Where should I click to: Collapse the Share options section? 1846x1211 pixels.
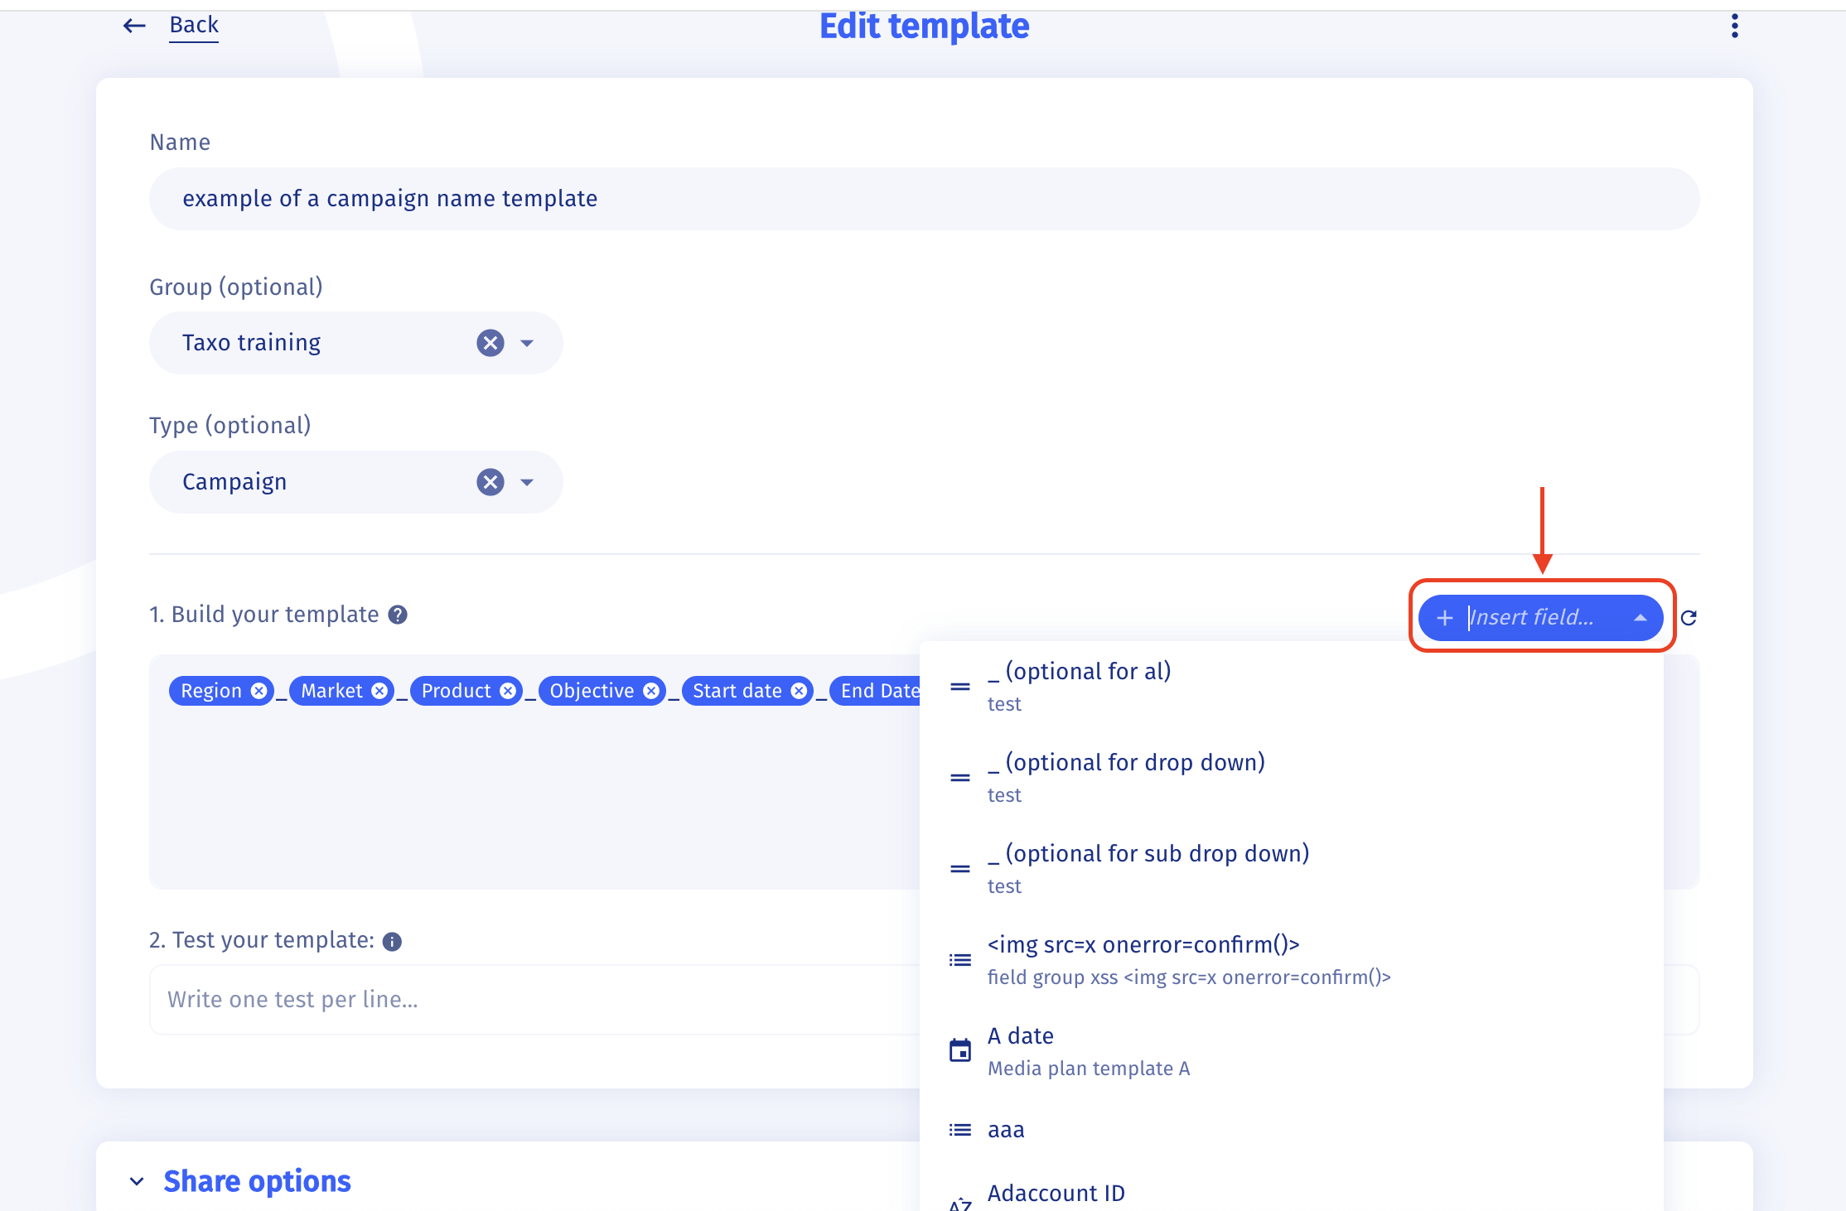138,1181
